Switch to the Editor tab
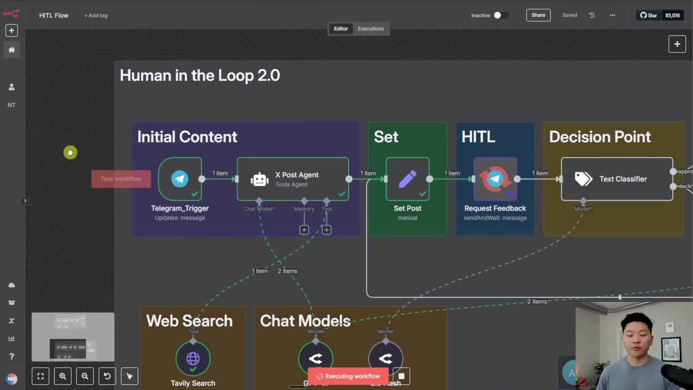 coord(341,29)
